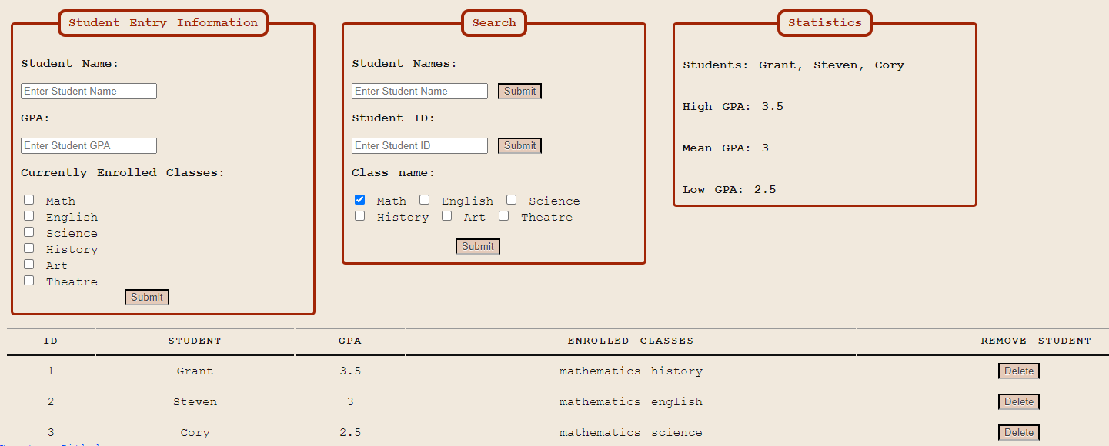Image resolution: width=1109 pixels, height=446 pixels.
Task: Submit the Class name search
Action: coord(477,246)
